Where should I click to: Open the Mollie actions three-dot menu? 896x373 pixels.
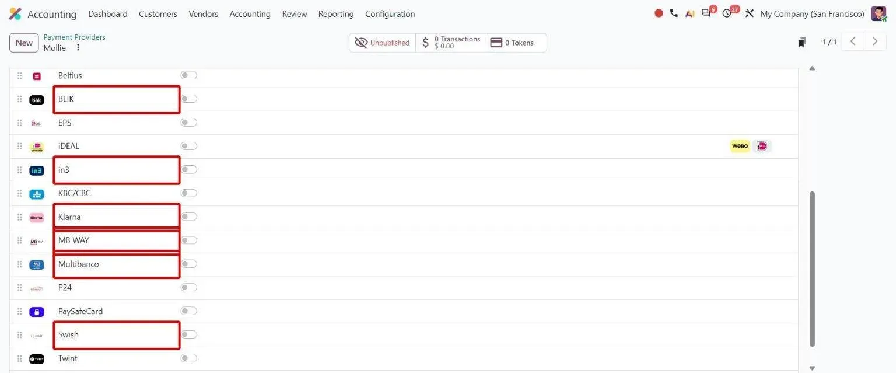(78, 47)
